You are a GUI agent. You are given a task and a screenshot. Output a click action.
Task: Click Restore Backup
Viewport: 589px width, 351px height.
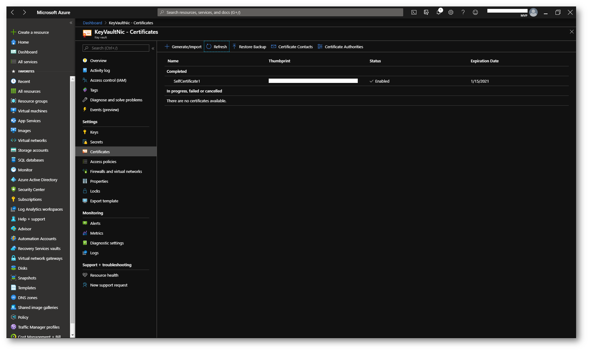pos(249,47)
